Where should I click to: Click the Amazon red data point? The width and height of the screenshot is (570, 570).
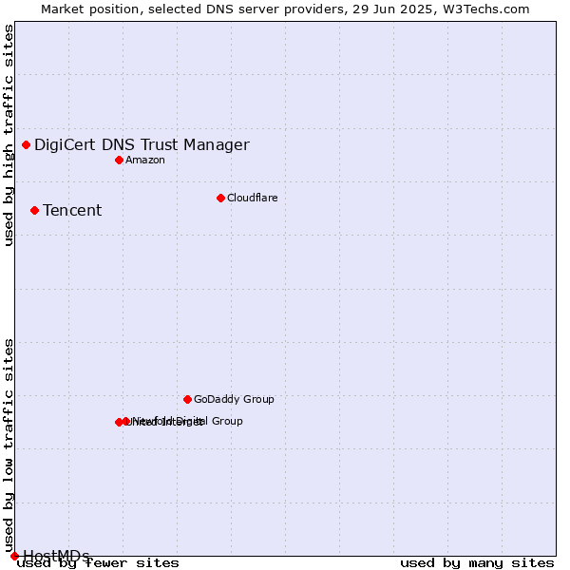(x=120, y=160)
